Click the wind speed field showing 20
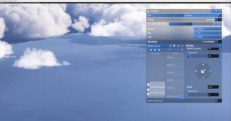Screen dimensions: 231x121 (x=213, y=56)
